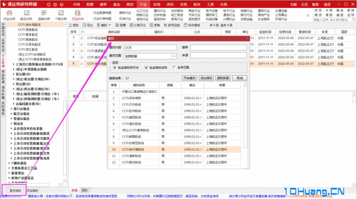
Task: Open the fx 数学函数 tool
Action: (x=172, y=25)
